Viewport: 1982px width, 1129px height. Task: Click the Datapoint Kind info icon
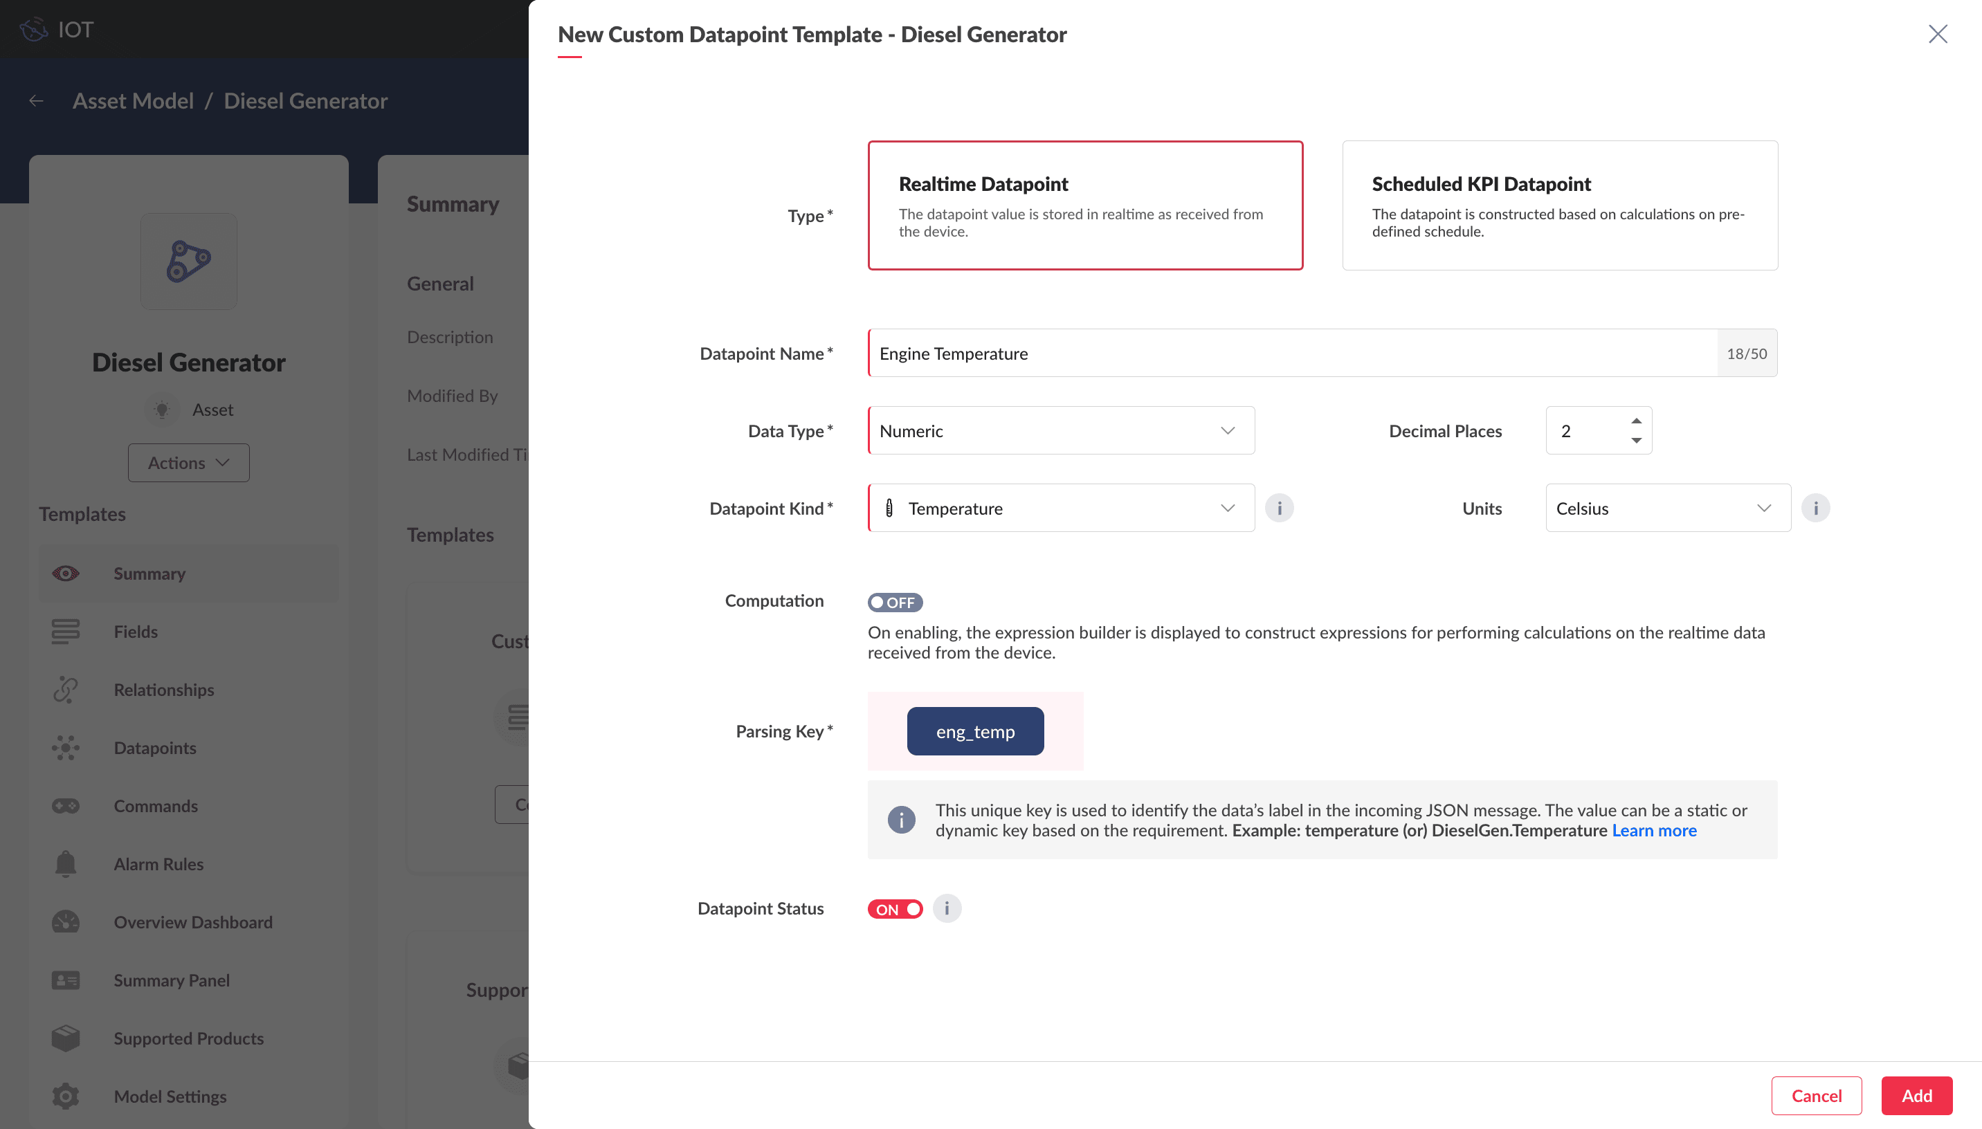1279,508
